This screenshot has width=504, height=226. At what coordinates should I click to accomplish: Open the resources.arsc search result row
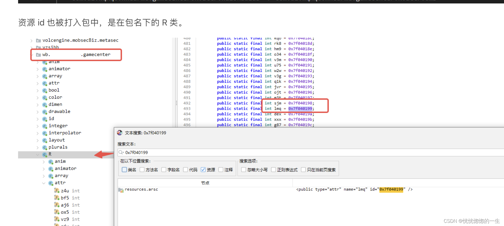click(x=311, y=189)
